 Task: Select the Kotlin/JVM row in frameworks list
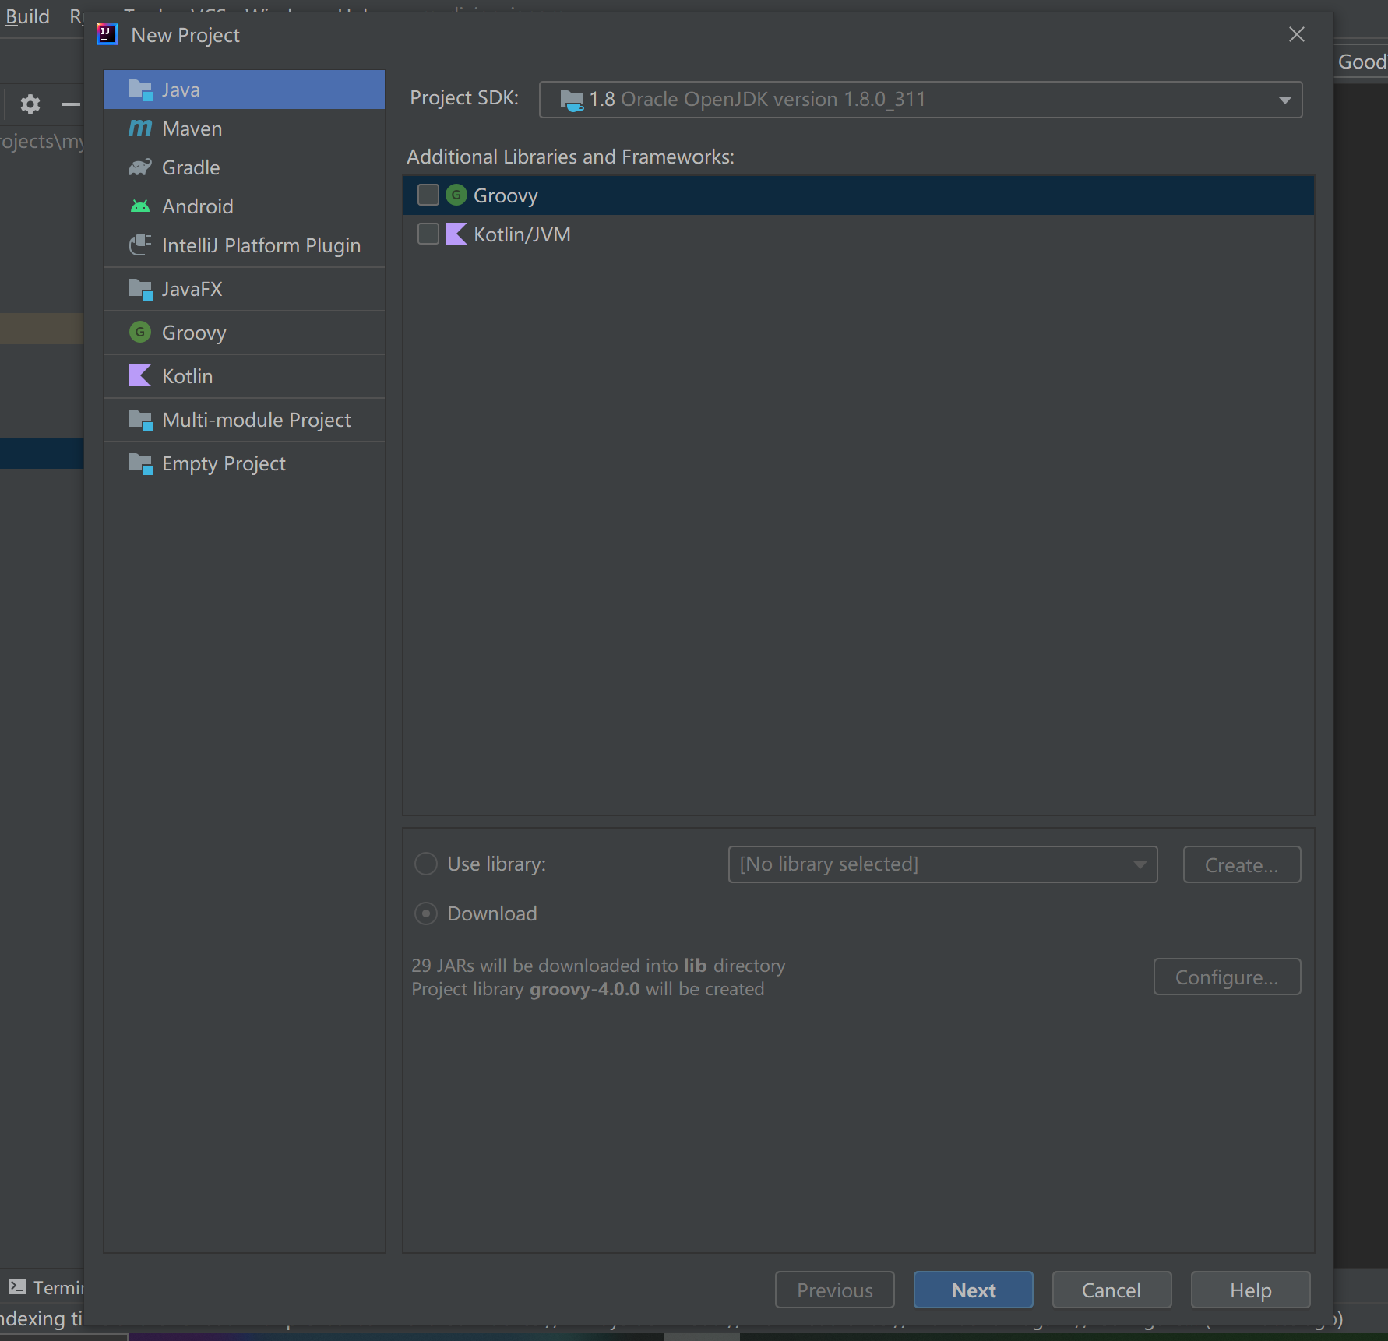pyautogui.click(x=858, y=234)
